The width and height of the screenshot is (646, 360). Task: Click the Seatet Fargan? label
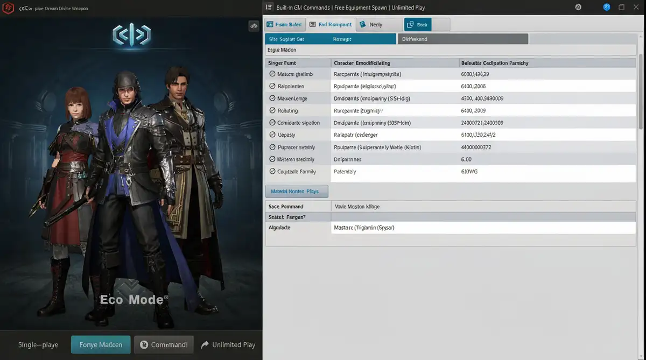pos(287,217)
